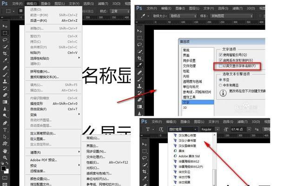This screenshot has height=186, width=290.
Task: Click 自由变换(F) menu item
Action: [53, 109]
